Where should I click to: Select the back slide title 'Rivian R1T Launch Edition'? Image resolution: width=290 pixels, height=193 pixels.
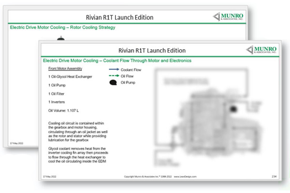119,17
